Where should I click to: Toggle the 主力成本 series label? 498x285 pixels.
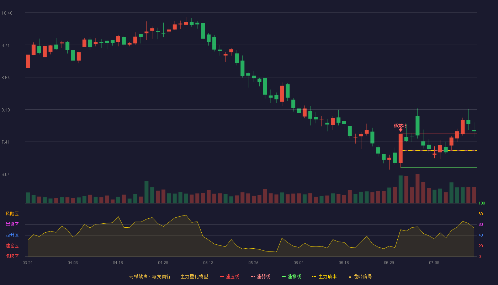point(327,276)
